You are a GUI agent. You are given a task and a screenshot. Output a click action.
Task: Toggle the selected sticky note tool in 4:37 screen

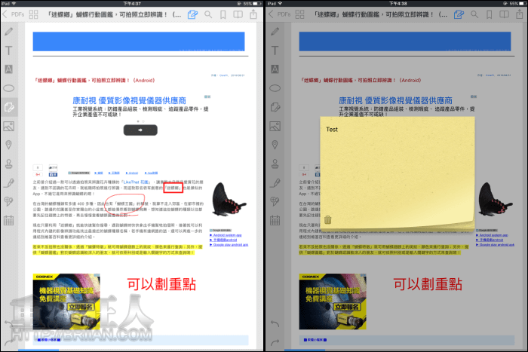pyautogui.click(x=9, y=107)
